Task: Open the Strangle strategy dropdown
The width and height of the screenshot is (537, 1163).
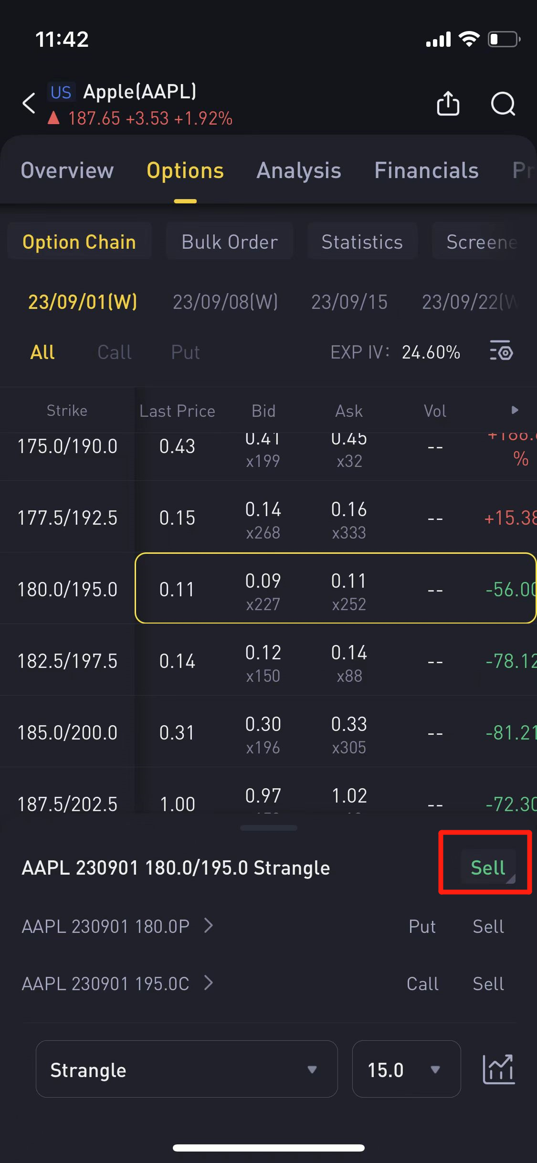Action: (187, 1069)
